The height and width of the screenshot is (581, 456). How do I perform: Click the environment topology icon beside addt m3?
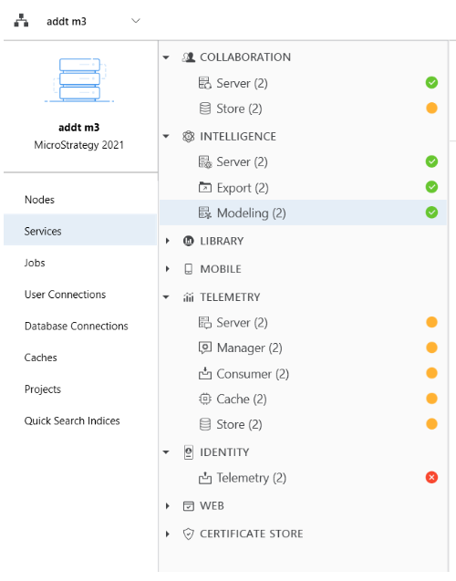tap(21, 21)
